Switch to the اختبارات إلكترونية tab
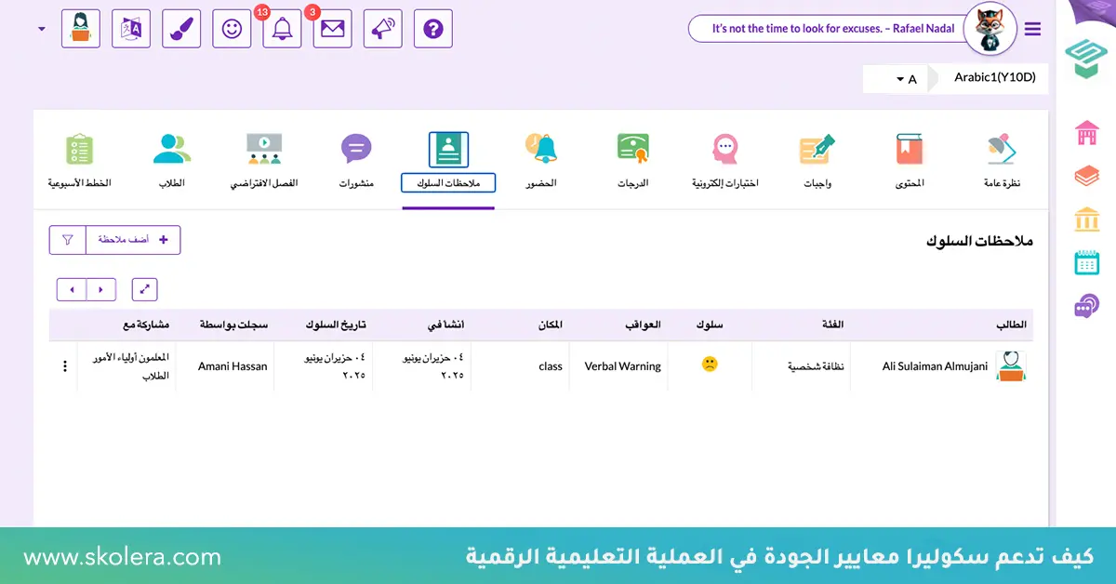Viewport: 1116px width, 584px height. (x=725, y=160)
